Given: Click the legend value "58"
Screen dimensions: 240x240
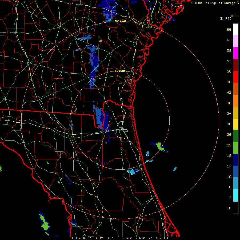Looking at the screenshot, I should click(229, 50).
